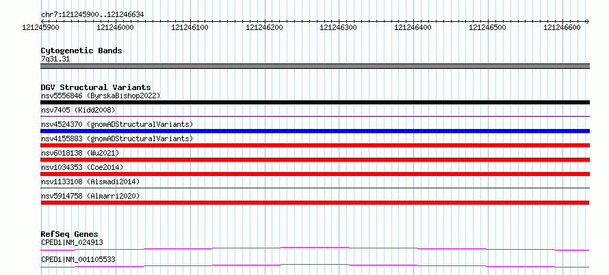Click the ruler's right-pointing end arrow
609x275 pixels.
coord(587,21)
